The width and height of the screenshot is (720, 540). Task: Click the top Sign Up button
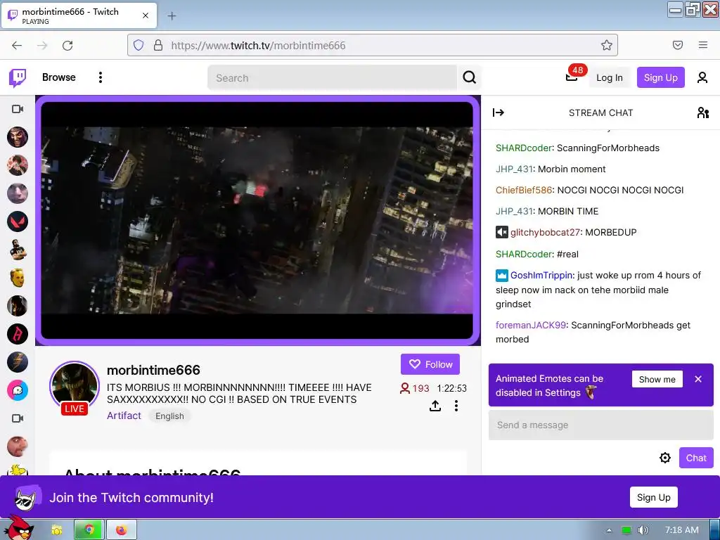tap(660, 77)
